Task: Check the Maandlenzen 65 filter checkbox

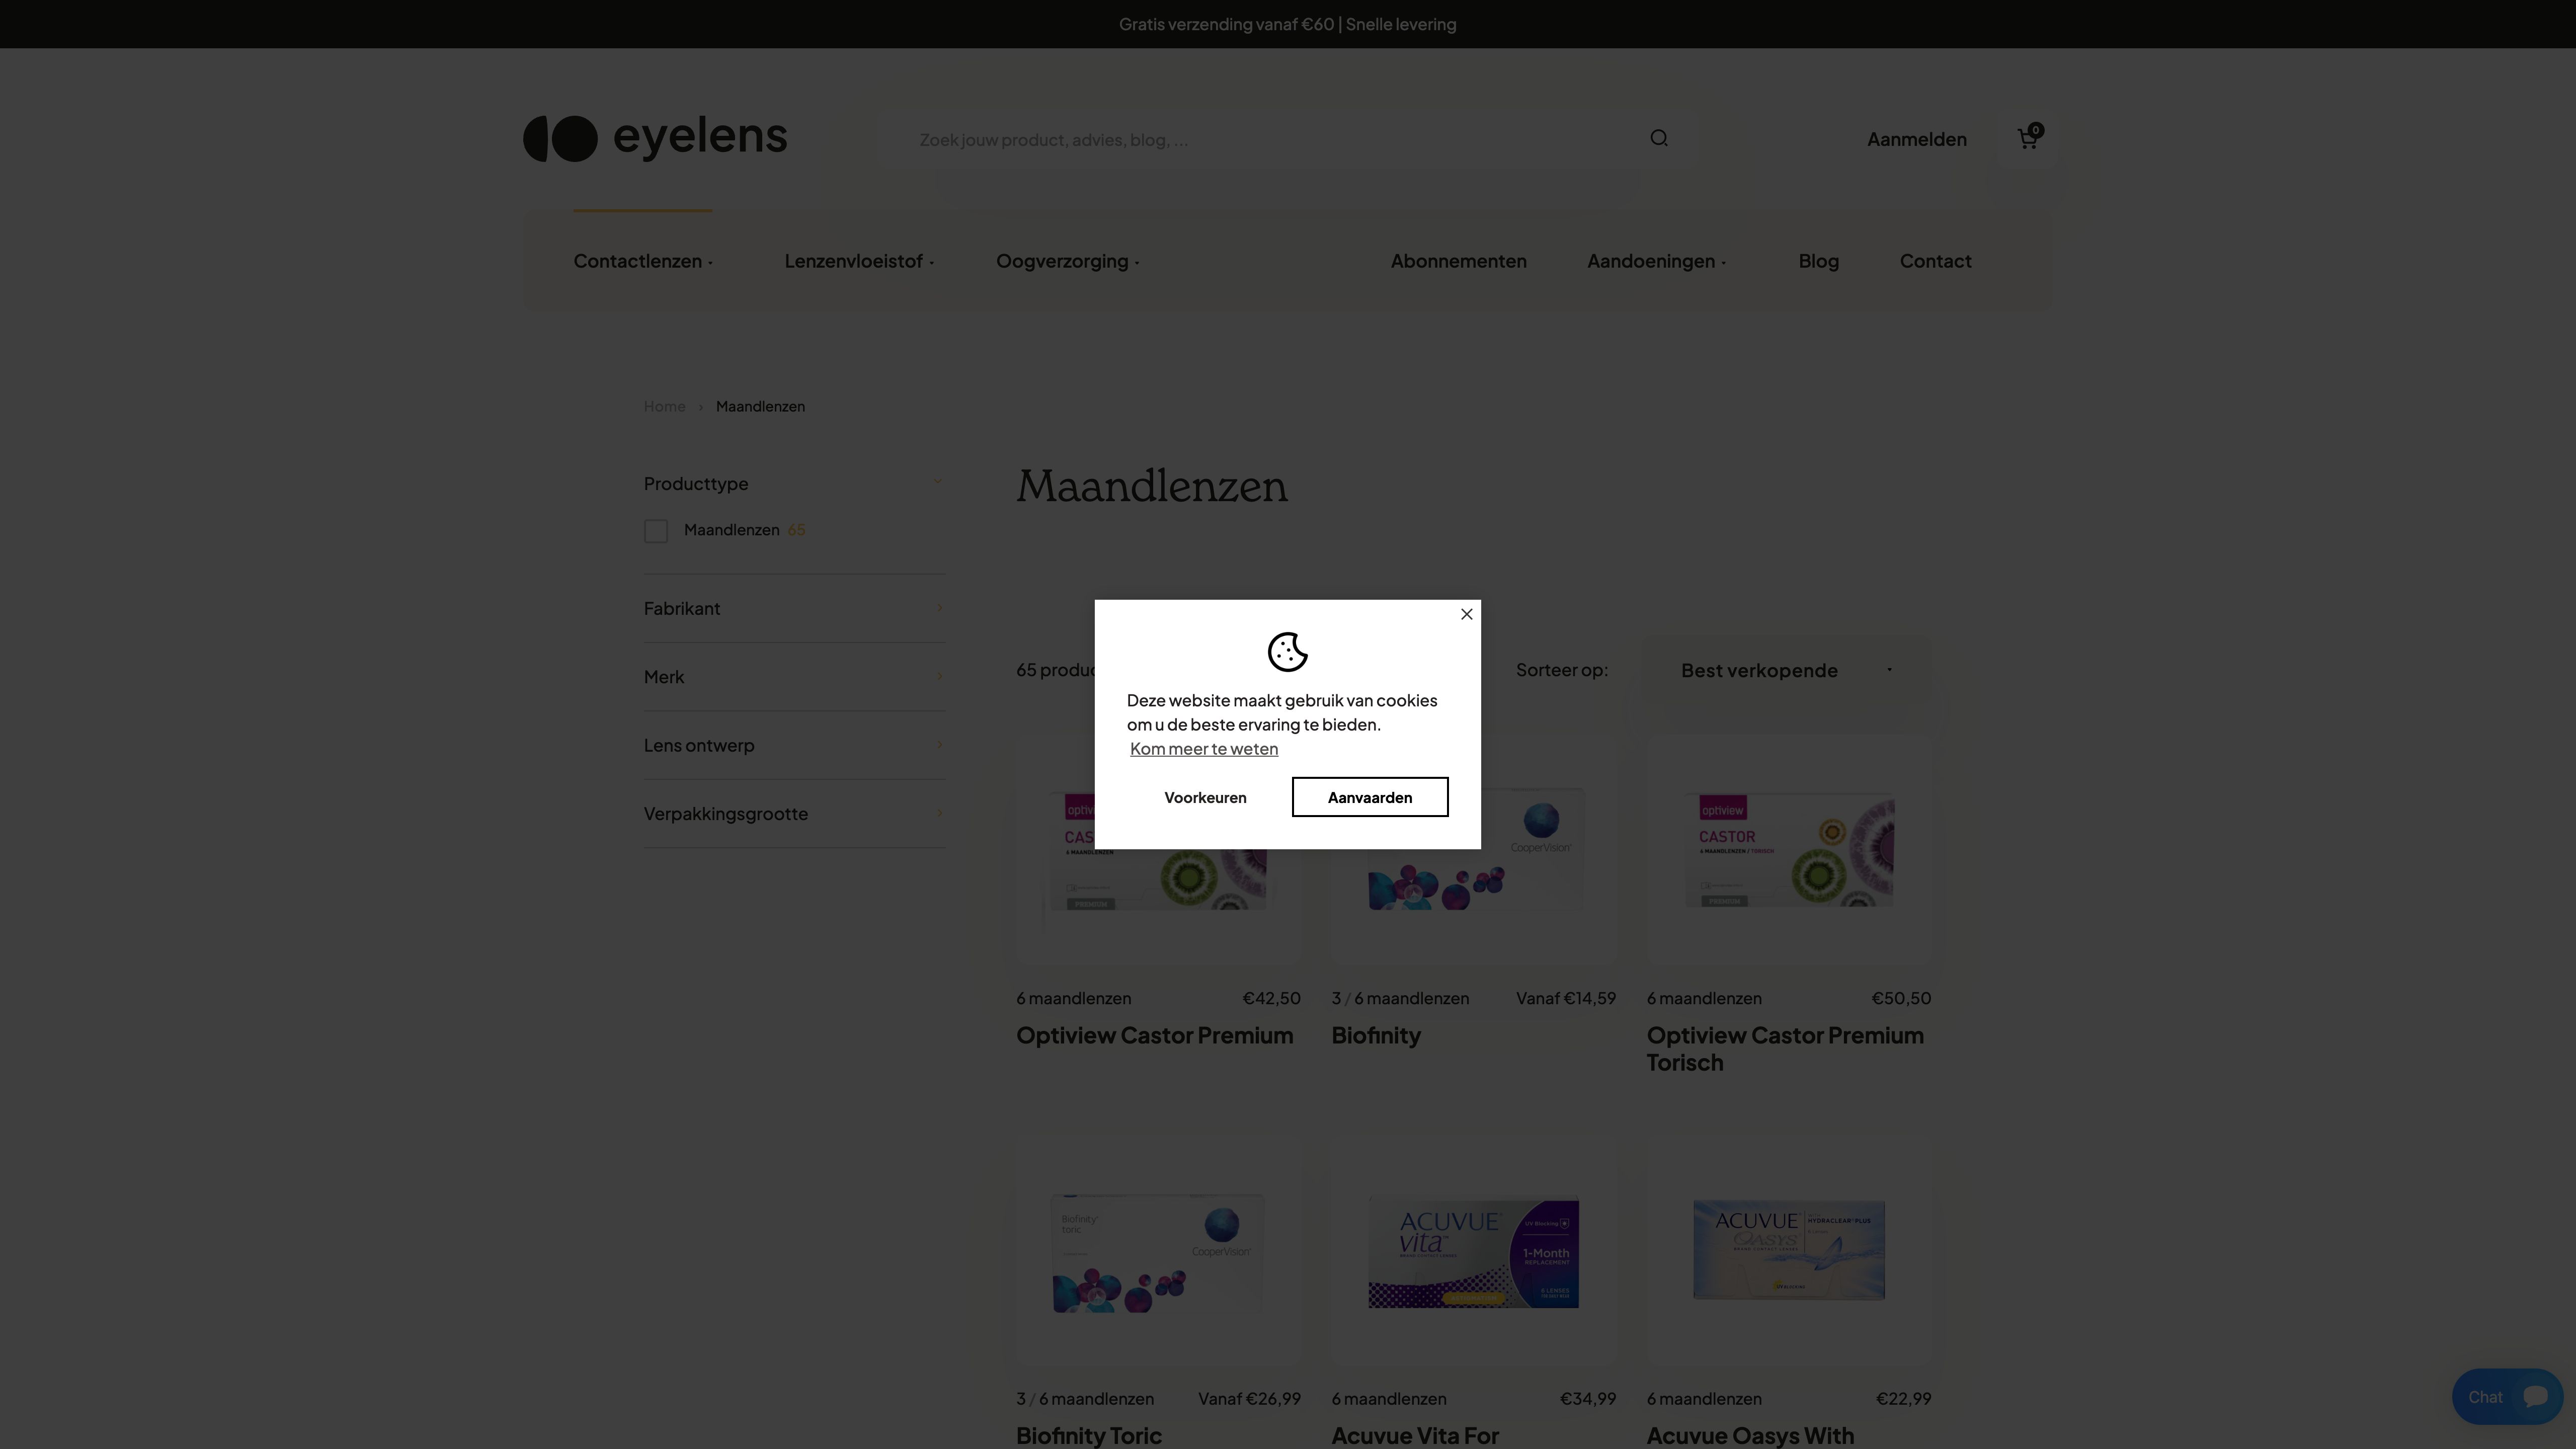Action: 656,531
